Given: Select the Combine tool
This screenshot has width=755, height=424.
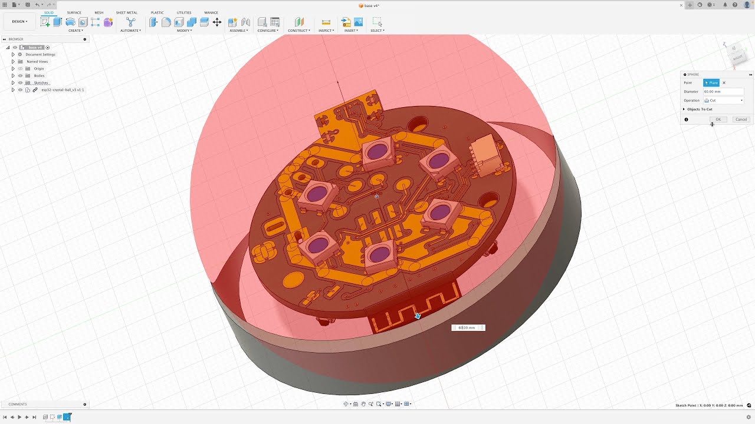Looking at the screenshot, I should pyautogui.click(x=192, y=22).
